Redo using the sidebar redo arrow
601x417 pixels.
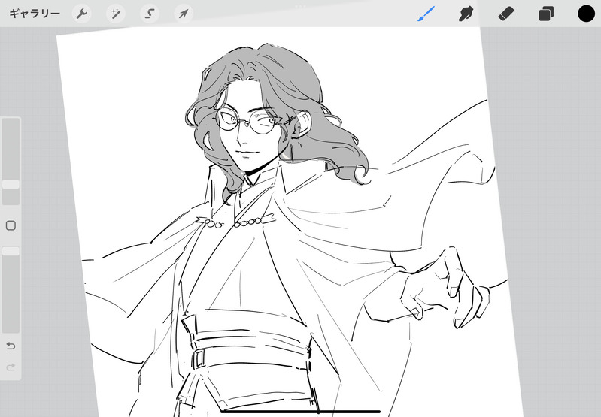pyautogui.click(x=11, y=367)
